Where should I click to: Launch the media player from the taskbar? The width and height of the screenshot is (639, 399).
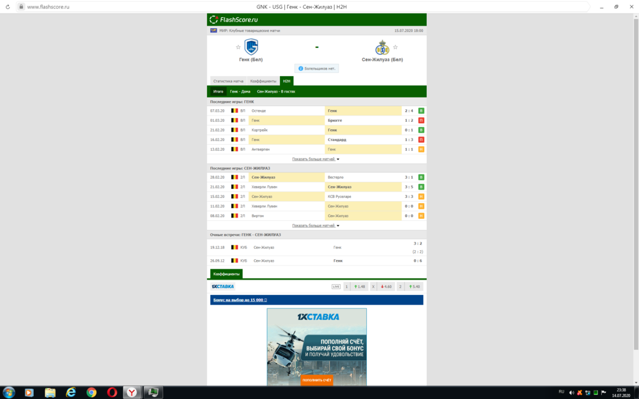tap(29, 393)
